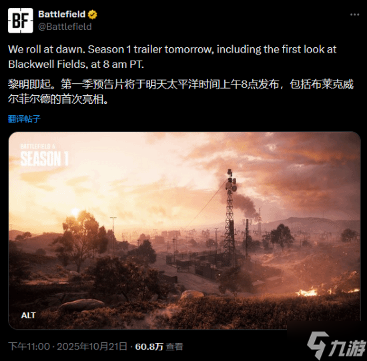
Task: Click the SEASON 1 logo in the image
Action: (x=44, y=159)
